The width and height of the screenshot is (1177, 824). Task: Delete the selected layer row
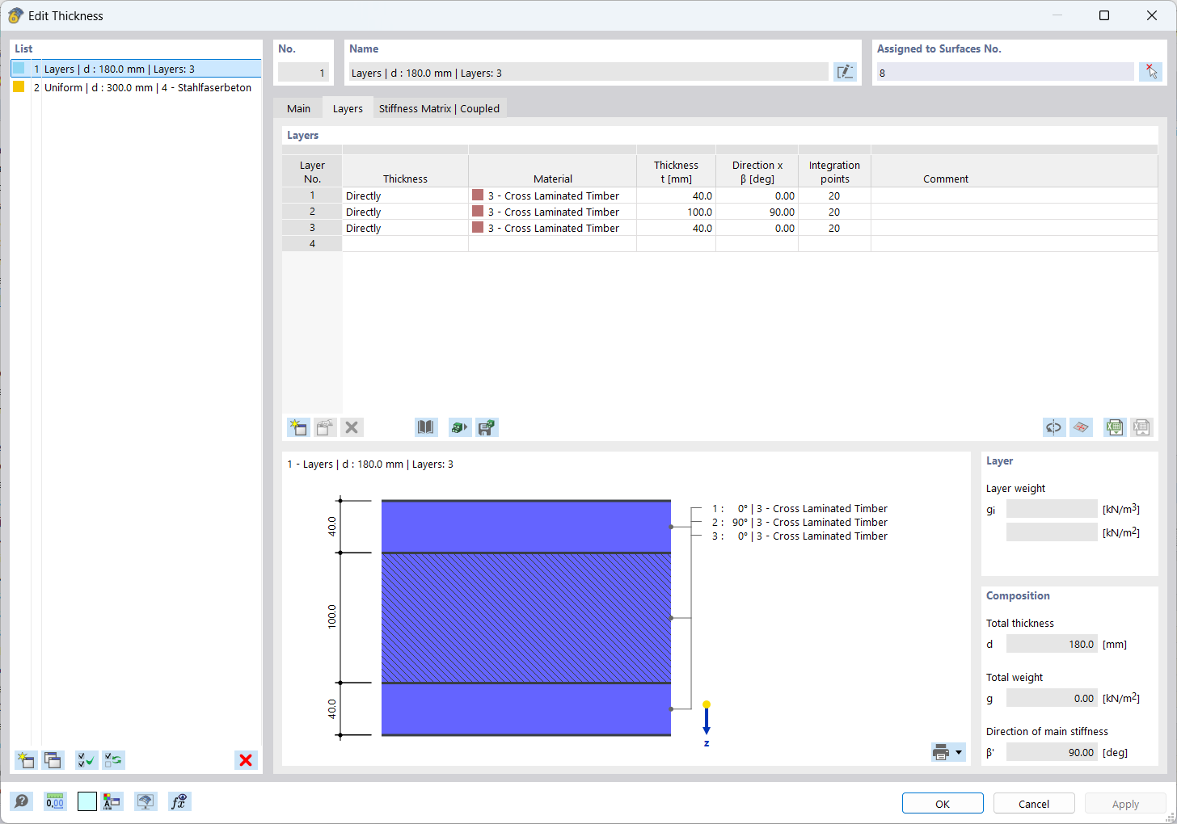[x=352, y=427]
